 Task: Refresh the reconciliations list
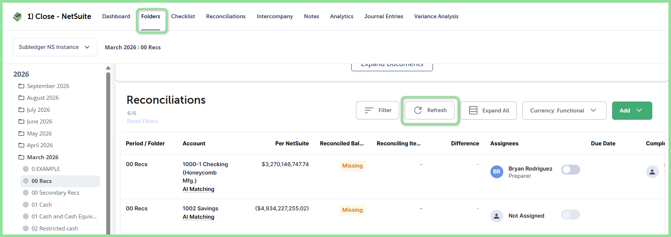430,110
